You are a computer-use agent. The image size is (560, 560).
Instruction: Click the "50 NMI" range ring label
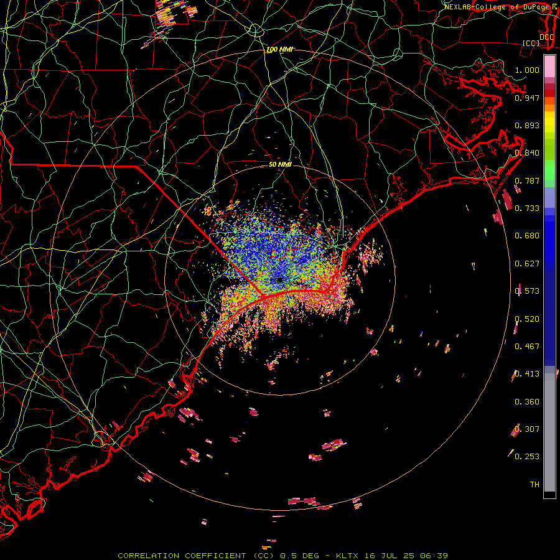pyautogui.click(x=280, y=164)
